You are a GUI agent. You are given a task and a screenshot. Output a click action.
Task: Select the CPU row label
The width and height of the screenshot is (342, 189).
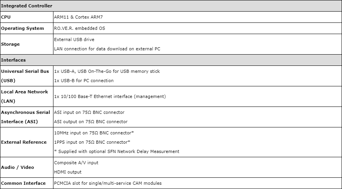pyautogui.click(x=6, y=17)
